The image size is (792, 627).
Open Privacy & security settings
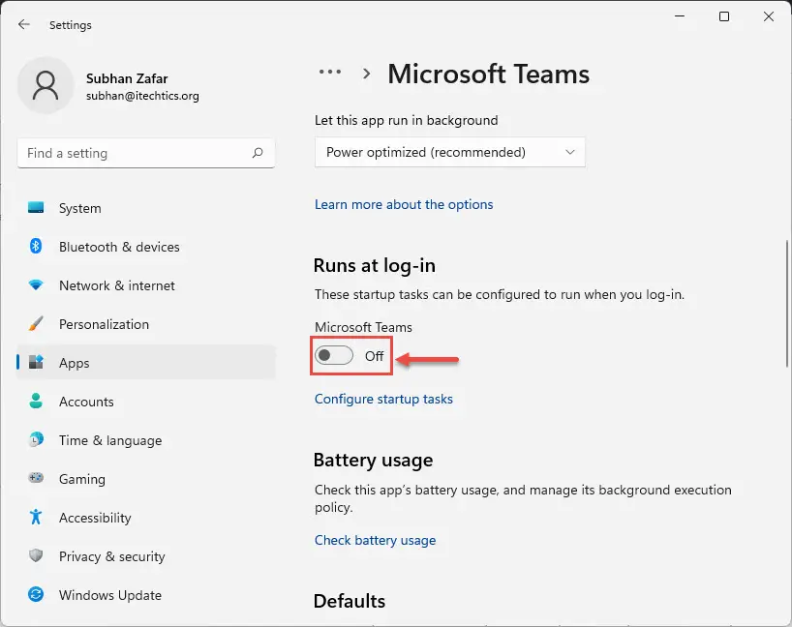point(146,556)
